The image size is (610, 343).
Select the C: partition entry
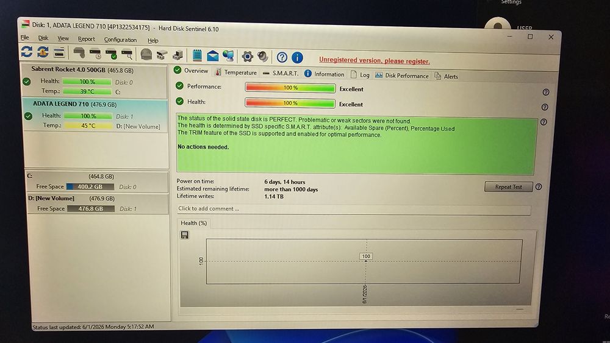click(x=97, y=182)
